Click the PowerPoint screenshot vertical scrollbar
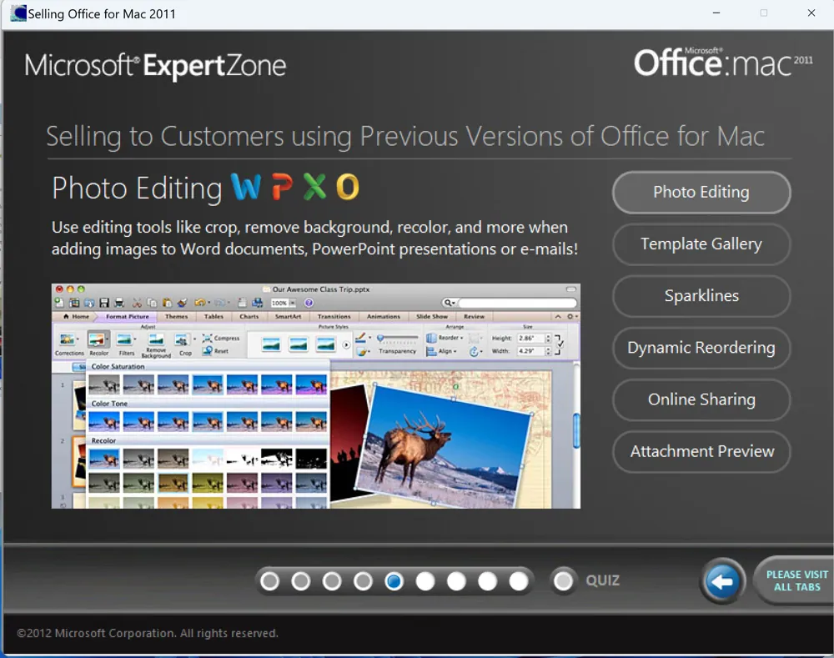Screen dimensions: 834x658 (576, 432)
